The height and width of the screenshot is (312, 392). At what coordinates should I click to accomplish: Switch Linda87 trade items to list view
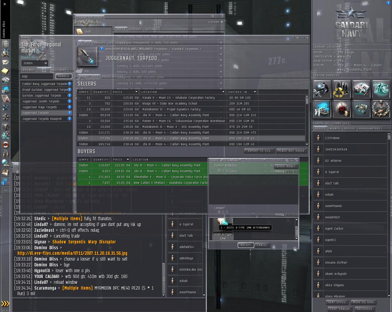click(x=227, y=212)
